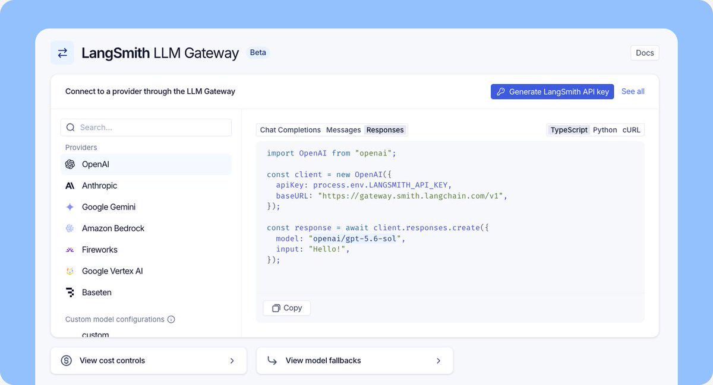Select the Anthropic provider row
The height and width of the screenshot is (385, 713).
[146, 186]
